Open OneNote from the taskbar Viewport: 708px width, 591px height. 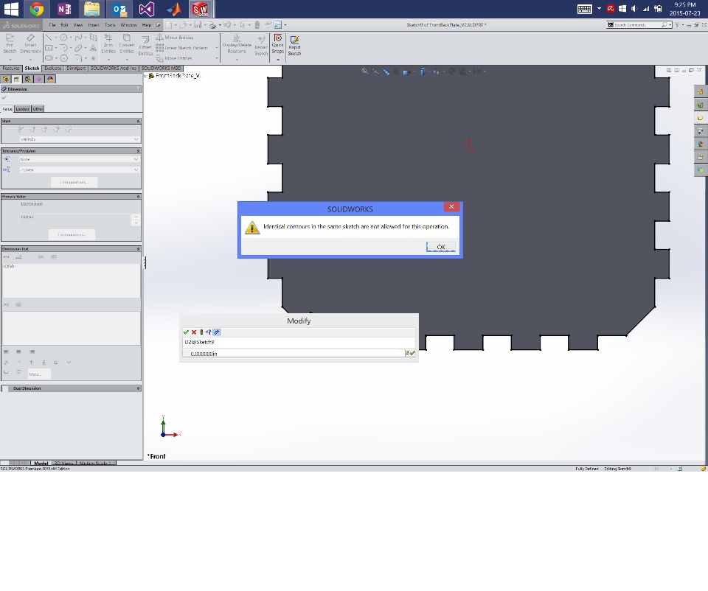[x=64, y=9]
